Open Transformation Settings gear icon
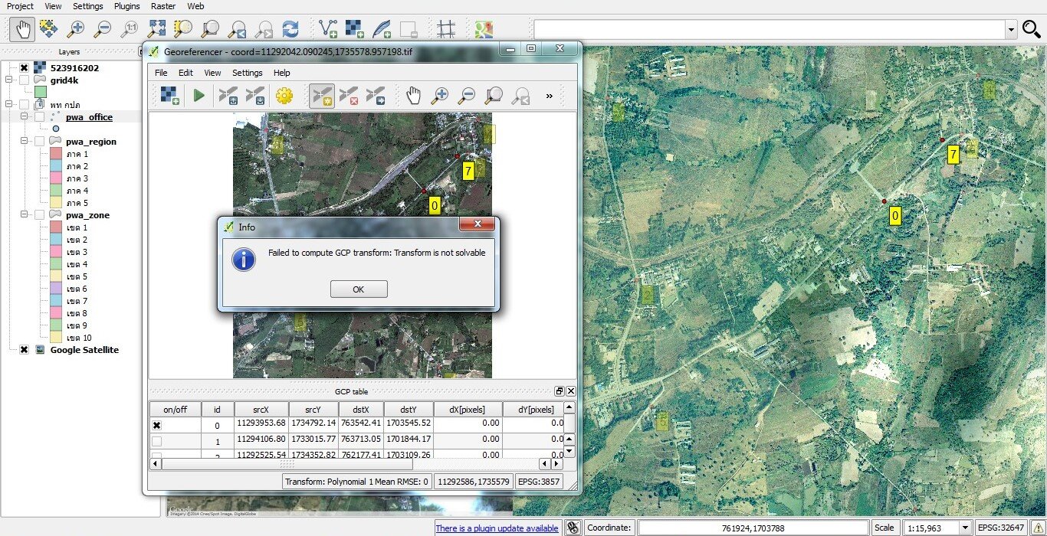 coord(285,96)
